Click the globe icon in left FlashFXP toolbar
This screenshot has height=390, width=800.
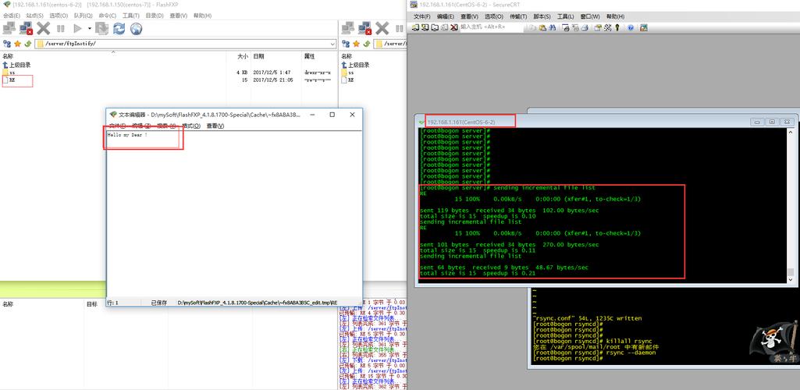137,28
